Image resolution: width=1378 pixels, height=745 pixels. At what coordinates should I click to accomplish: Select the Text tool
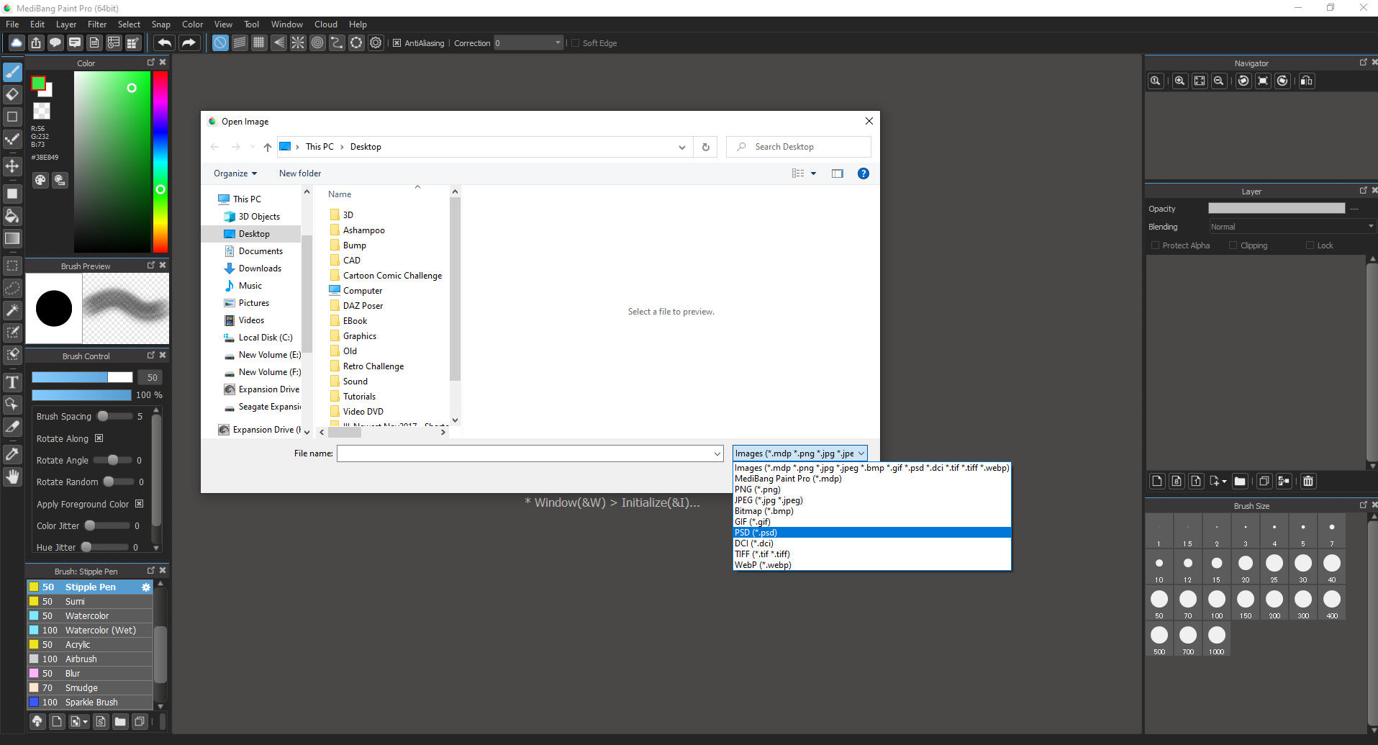[x=12, y=382]
